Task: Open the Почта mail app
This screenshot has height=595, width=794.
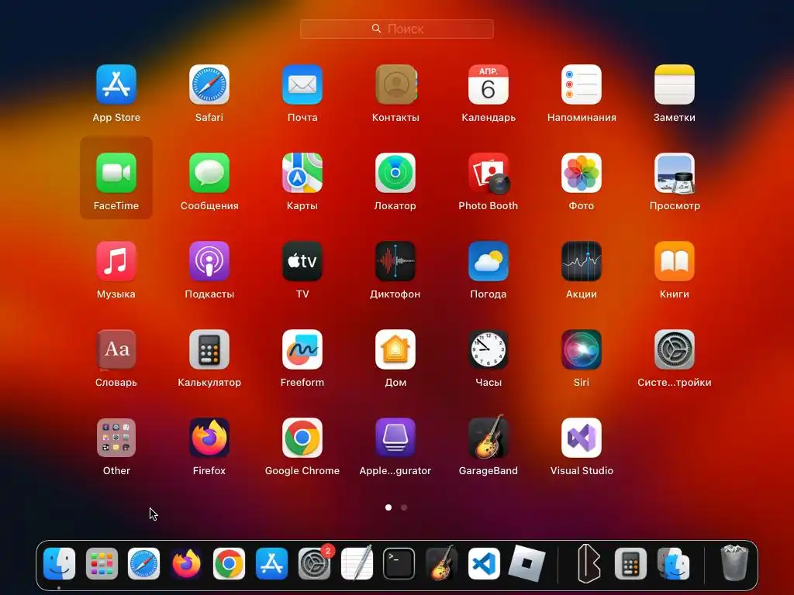Action: pos(302,84)
